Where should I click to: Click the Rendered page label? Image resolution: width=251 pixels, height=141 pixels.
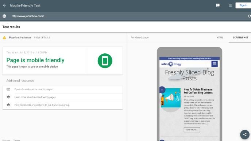[x=140, y=38]
